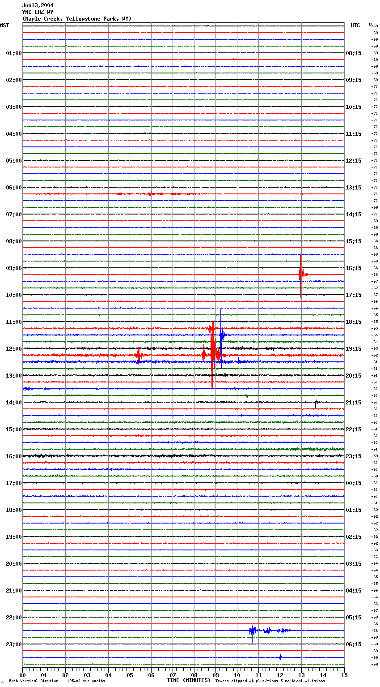Click minute 03 on the bottom time axis

[x=87, y=675]
